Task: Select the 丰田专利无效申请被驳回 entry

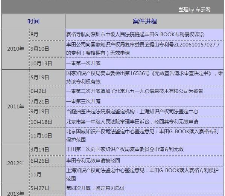Action: pos(144,161)
